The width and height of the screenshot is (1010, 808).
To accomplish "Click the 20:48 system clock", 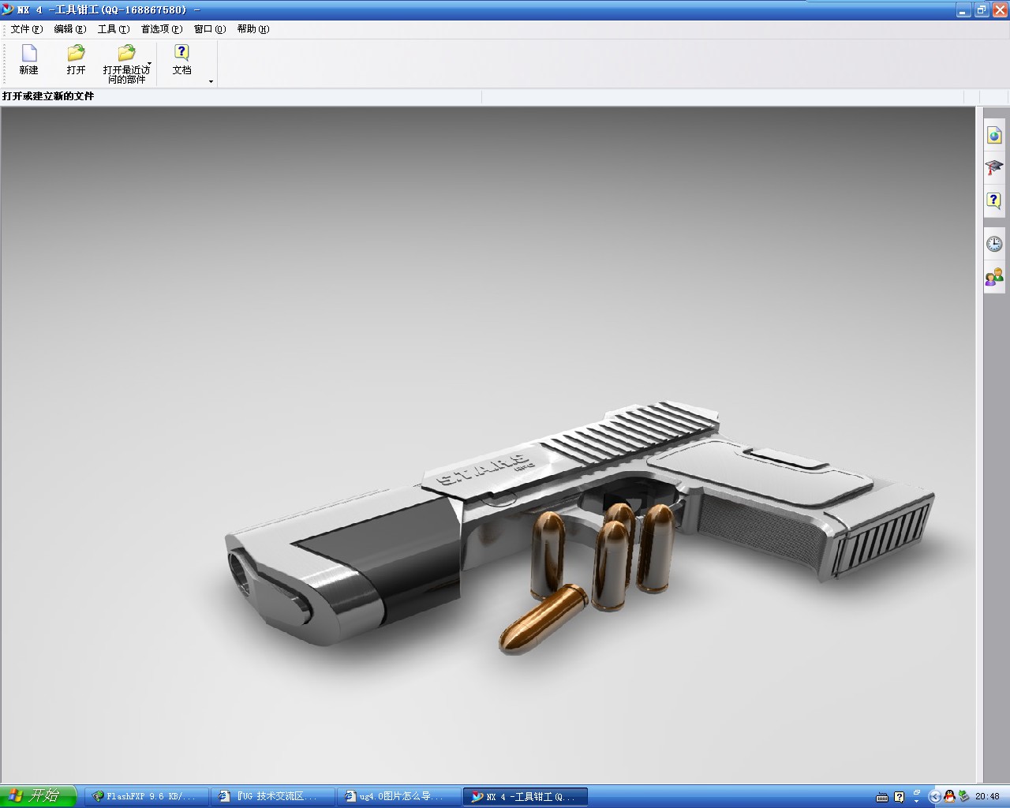I will [x=987, y=797].
